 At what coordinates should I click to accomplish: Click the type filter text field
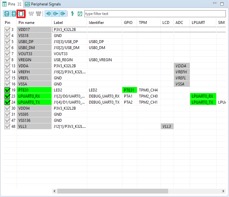(x=154, y=14)
